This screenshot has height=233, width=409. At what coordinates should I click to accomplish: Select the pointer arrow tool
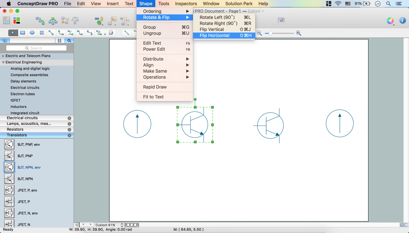coord(13,33)
